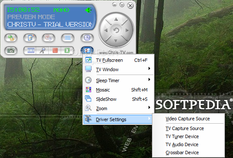Click the green play button
The width and height of the screenshot is (233, 158).
[67, 50]
